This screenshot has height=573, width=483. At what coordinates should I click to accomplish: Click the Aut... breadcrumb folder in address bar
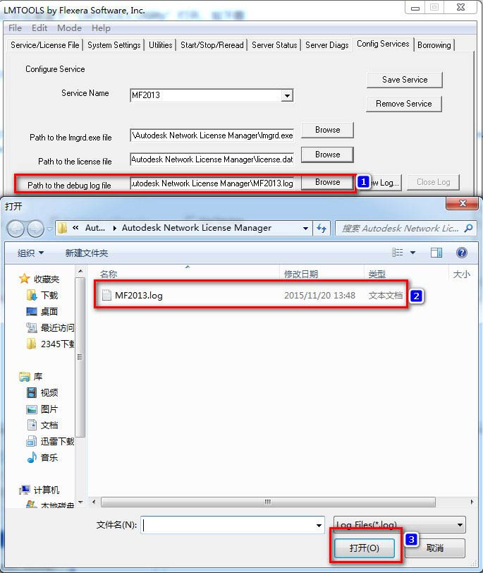[x=95, y=228]
